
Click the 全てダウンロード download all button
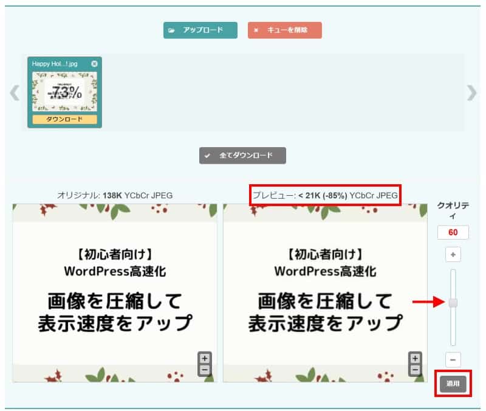tap(242, 156)
